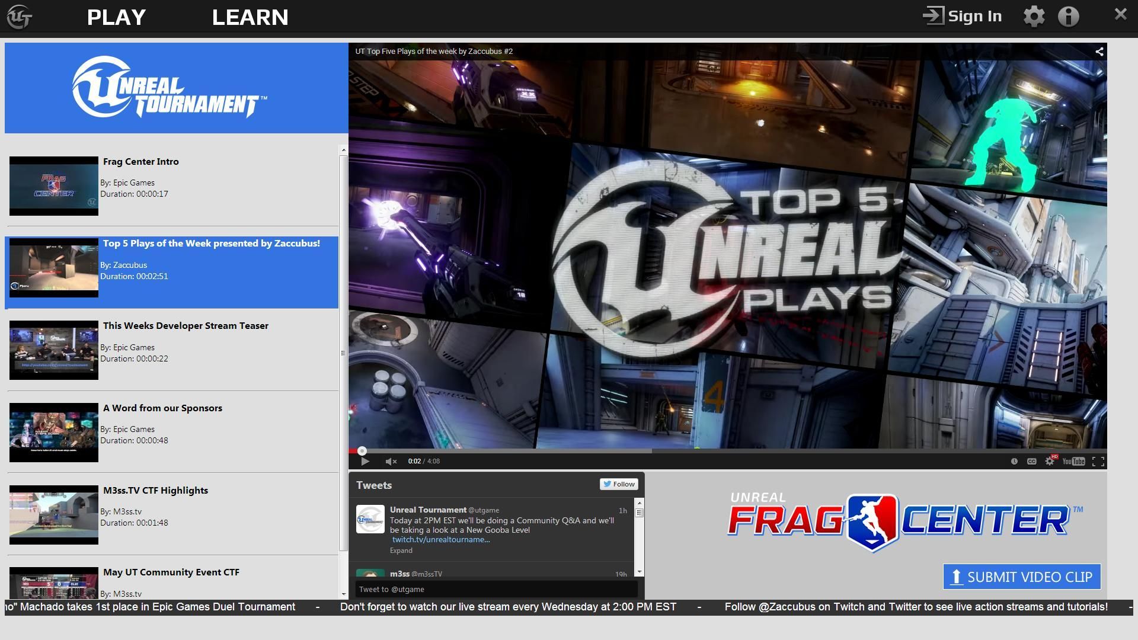Click the UT logo icon in top bar

(x=20, y=17)
